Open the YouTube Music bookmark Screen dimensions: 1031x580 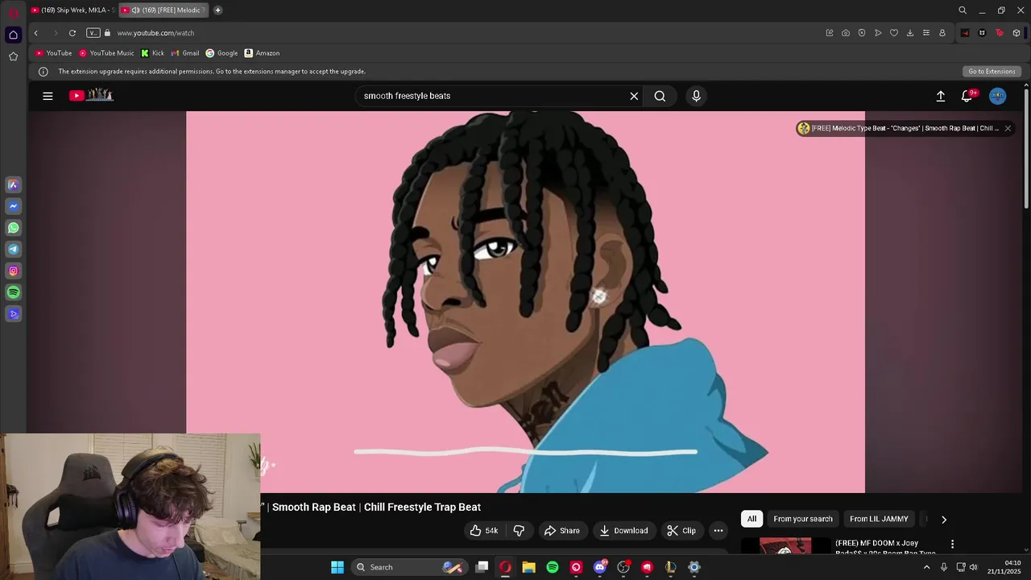click(106, 53)
